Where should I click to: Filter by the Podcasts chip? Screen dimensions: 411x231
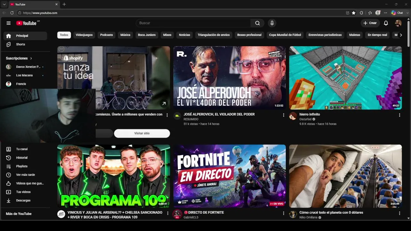(107, 35)
